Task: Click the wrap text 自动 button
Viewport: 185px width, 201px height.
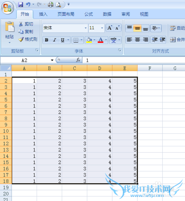Action: pos(177,28)
